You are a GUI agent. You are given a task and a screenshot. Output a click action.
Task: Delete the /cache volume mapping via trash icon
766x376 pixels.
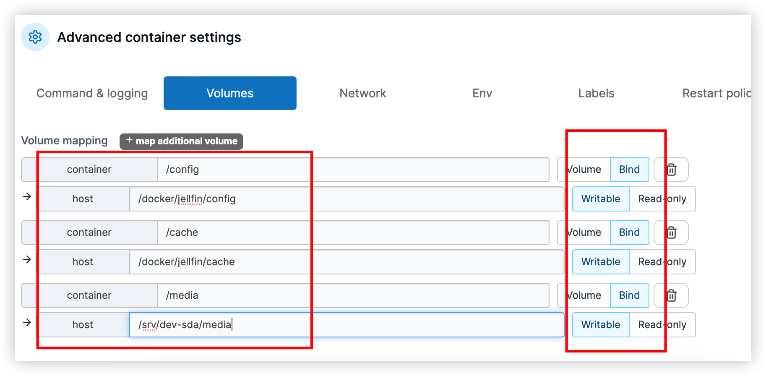click(671, 232)
